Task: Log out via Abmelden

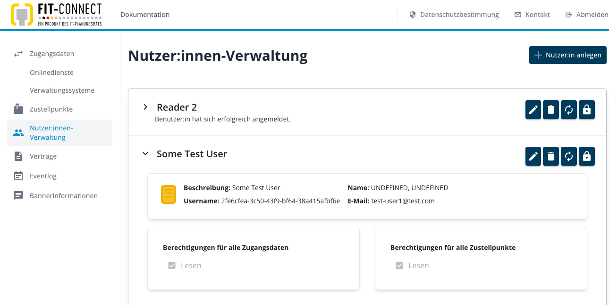Action: click(592, 15)
